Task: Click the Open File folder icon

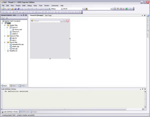Action: point(12,9)
